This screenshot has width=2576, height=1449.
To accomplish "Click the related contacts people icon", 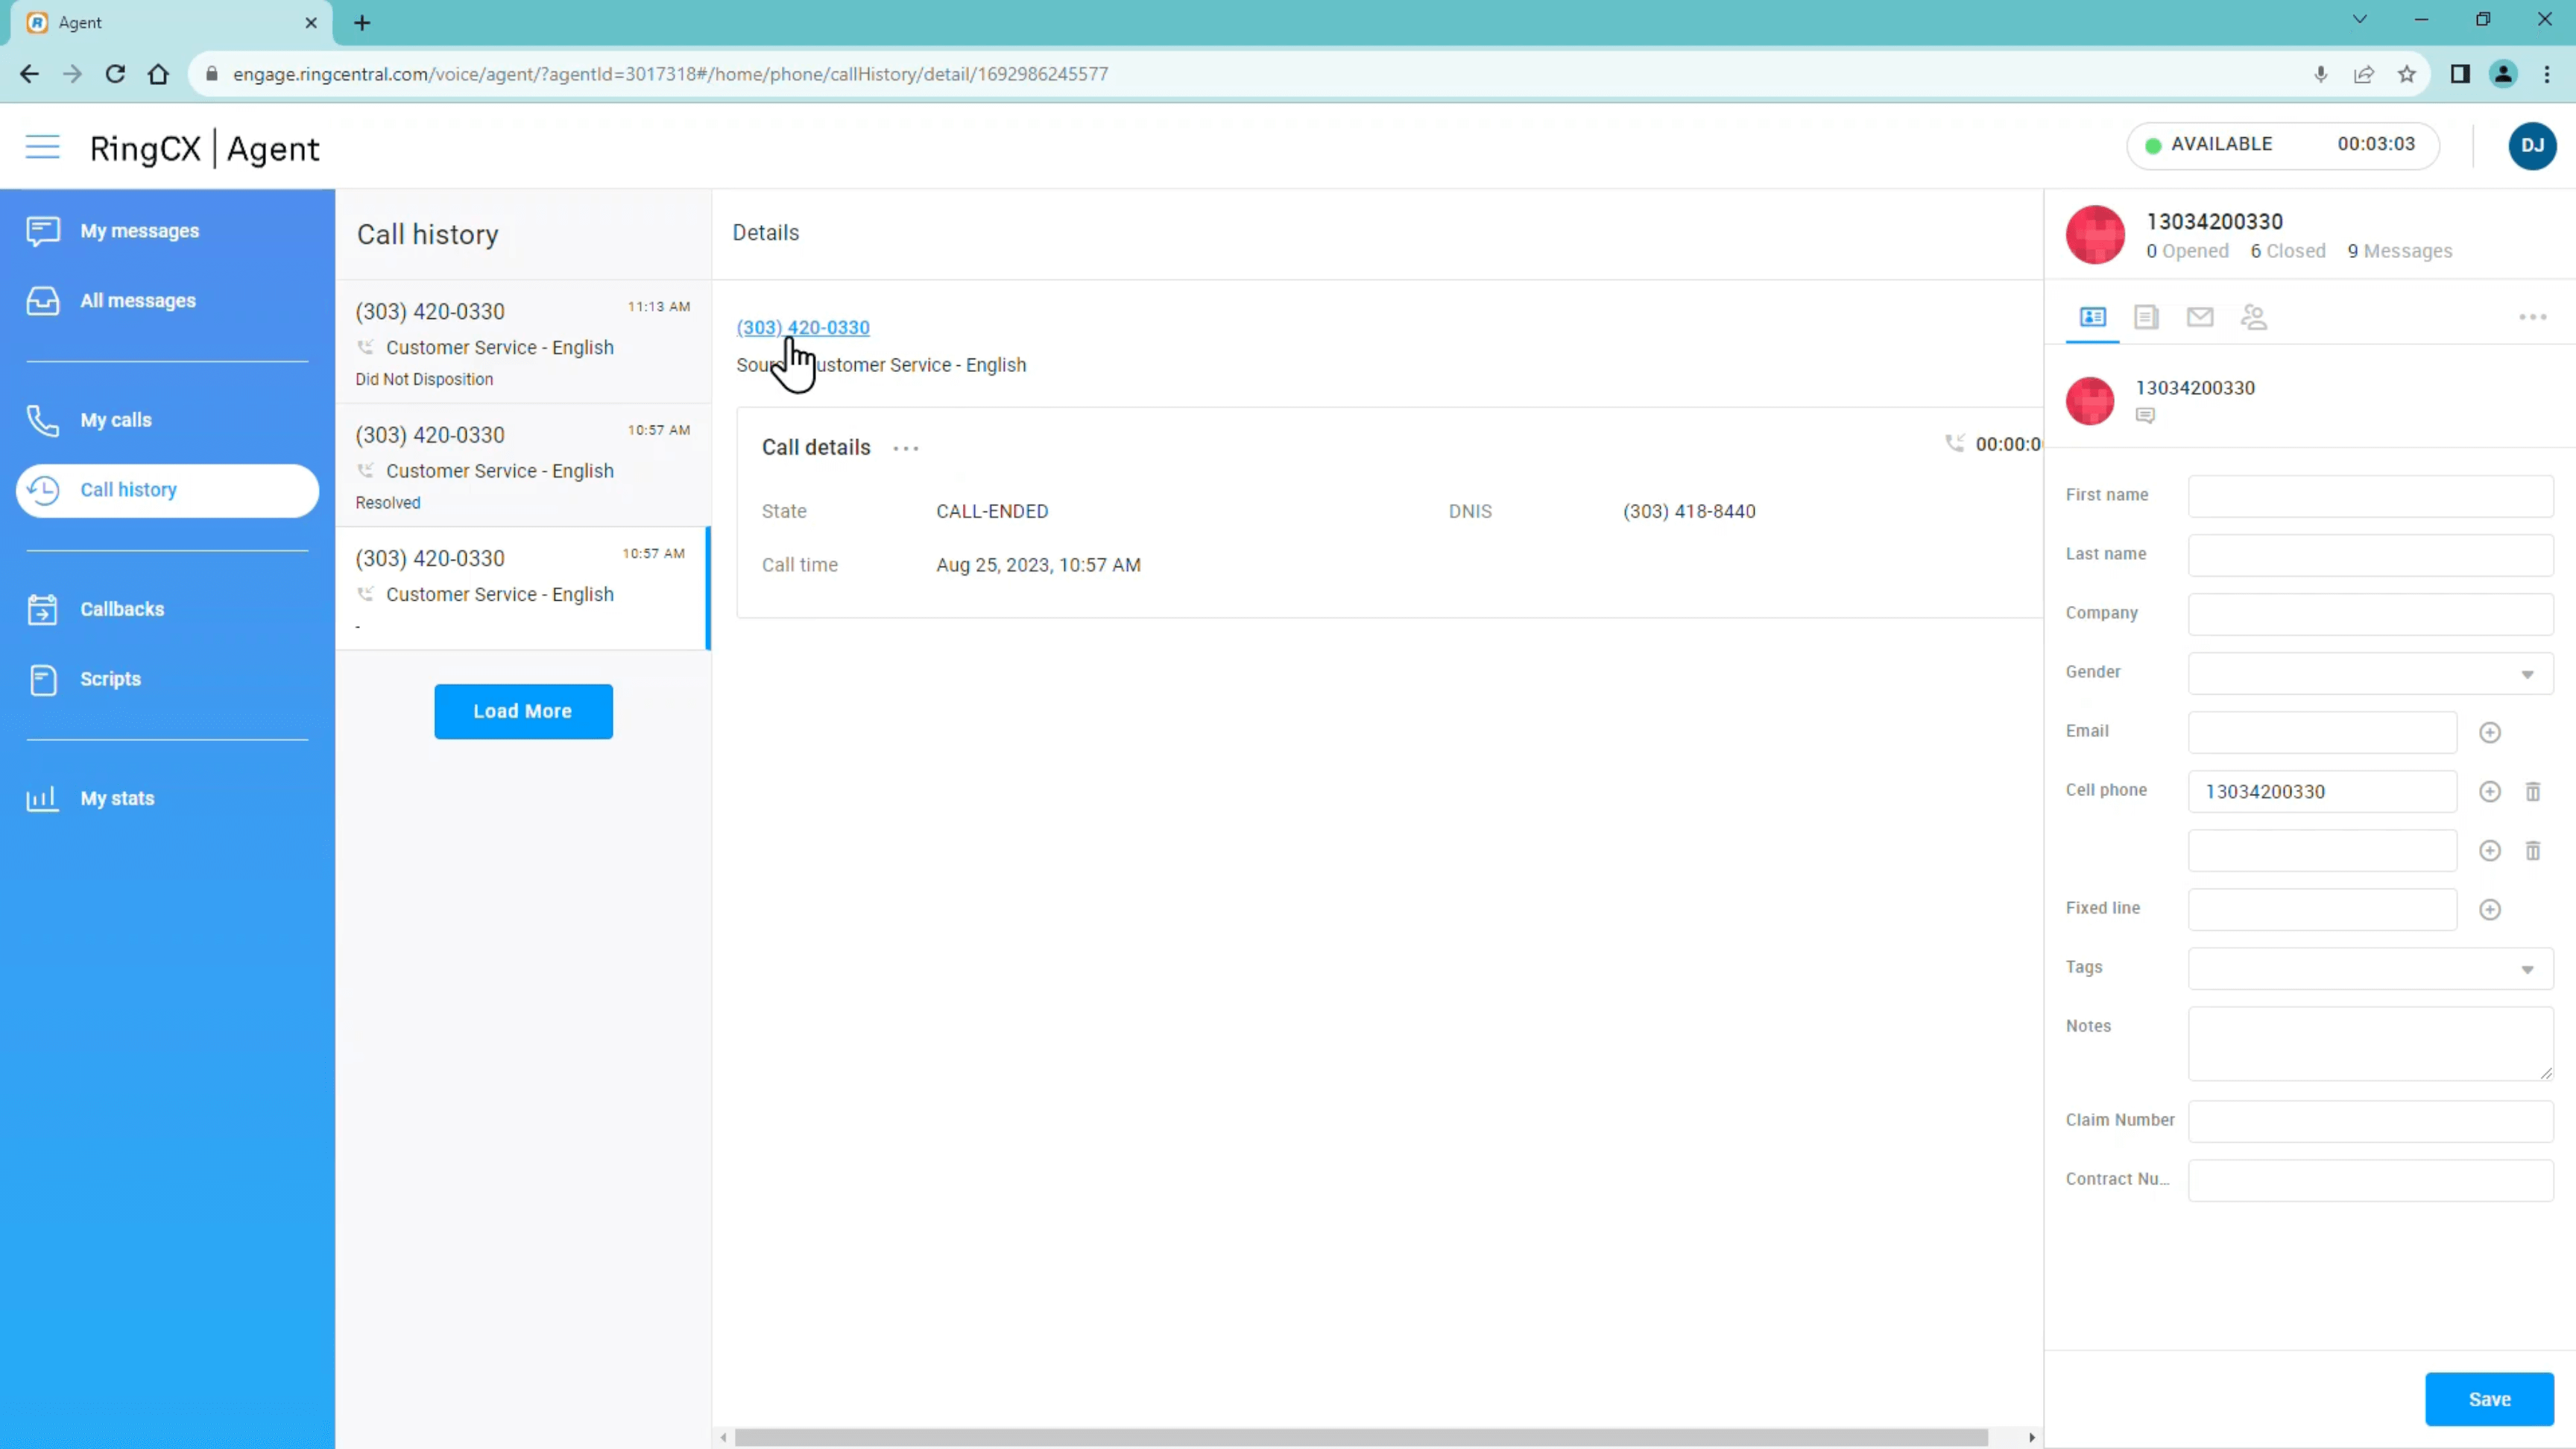I will tap(2255, 317).
